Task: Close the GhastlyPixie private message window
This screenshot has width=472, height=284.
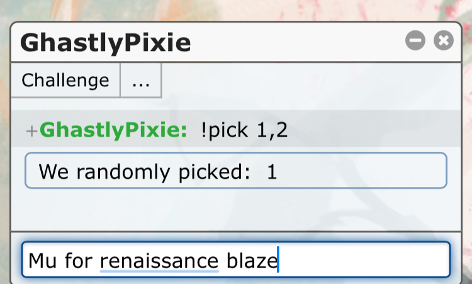Action: [x=444, y=42]
